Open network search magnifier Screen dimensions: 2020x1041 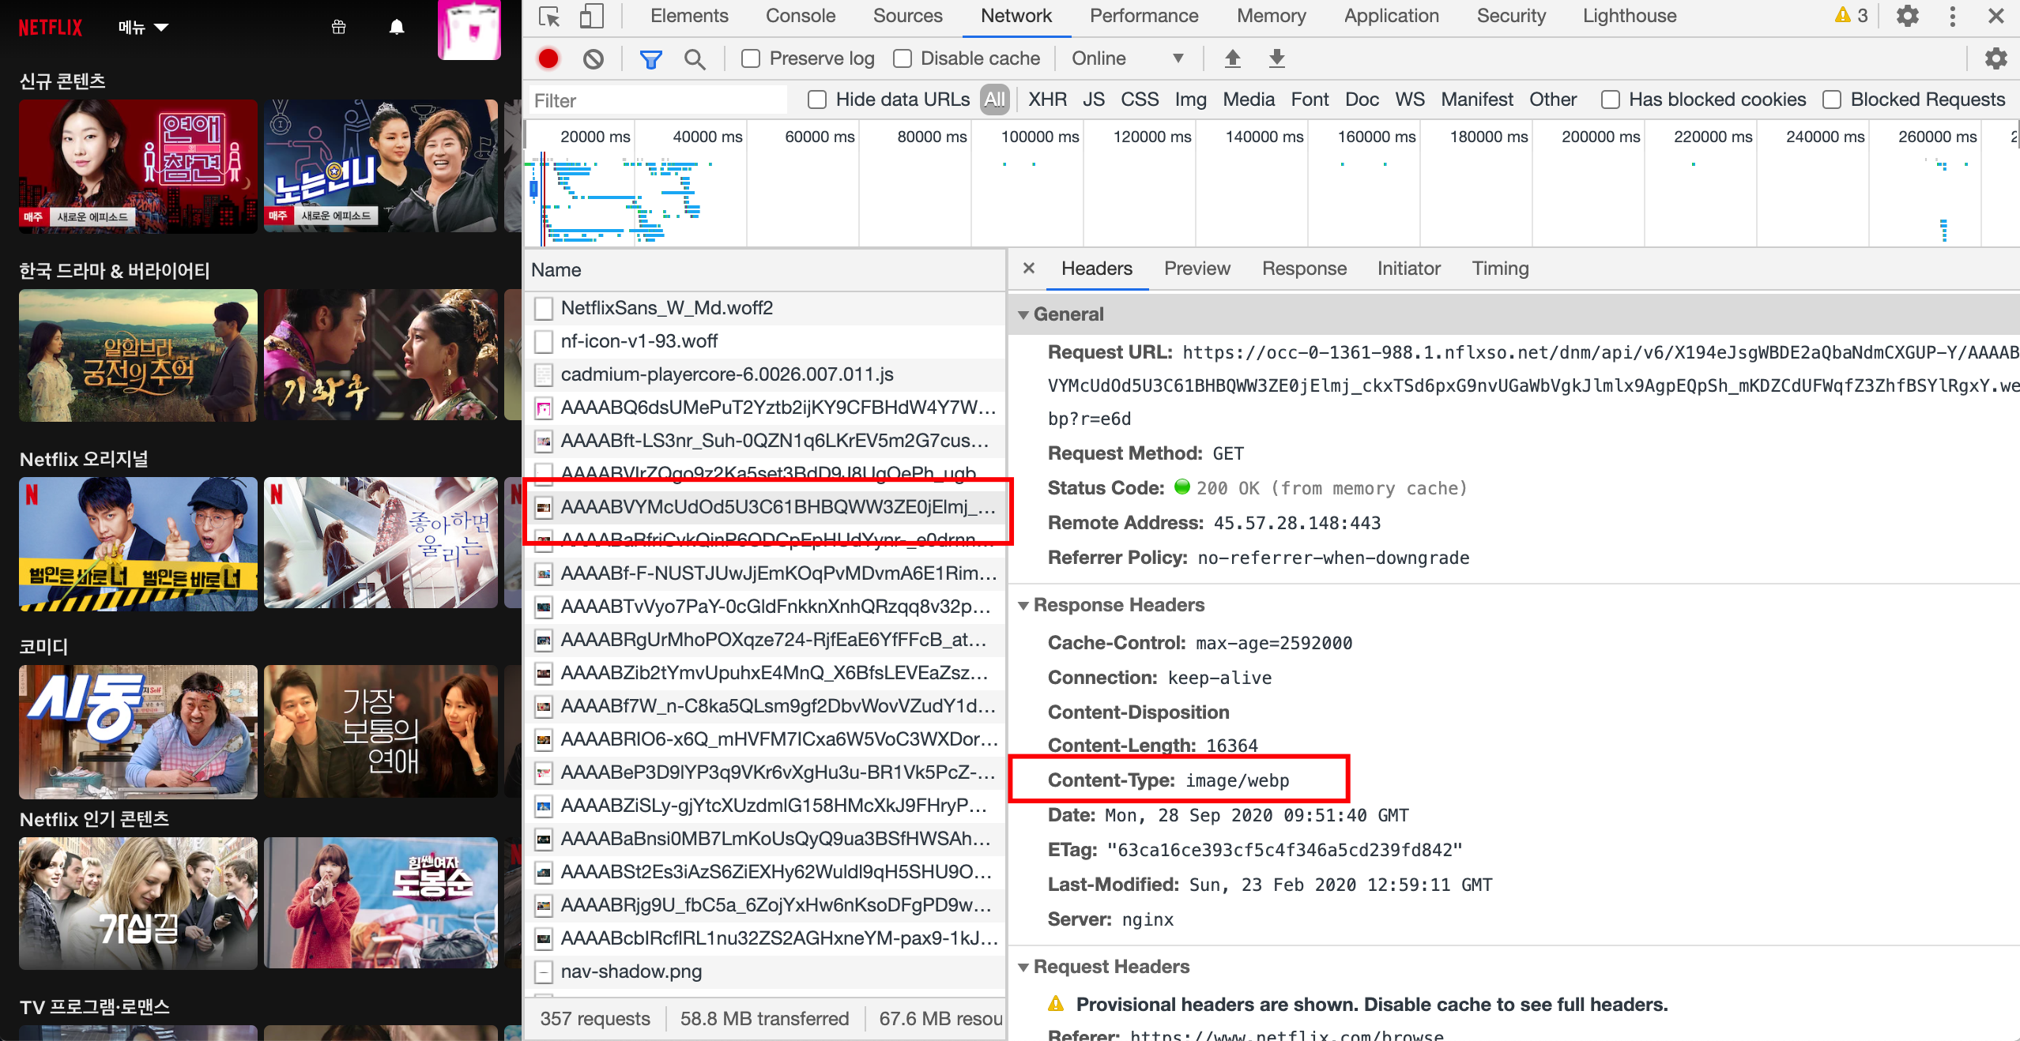click(695, 58)
